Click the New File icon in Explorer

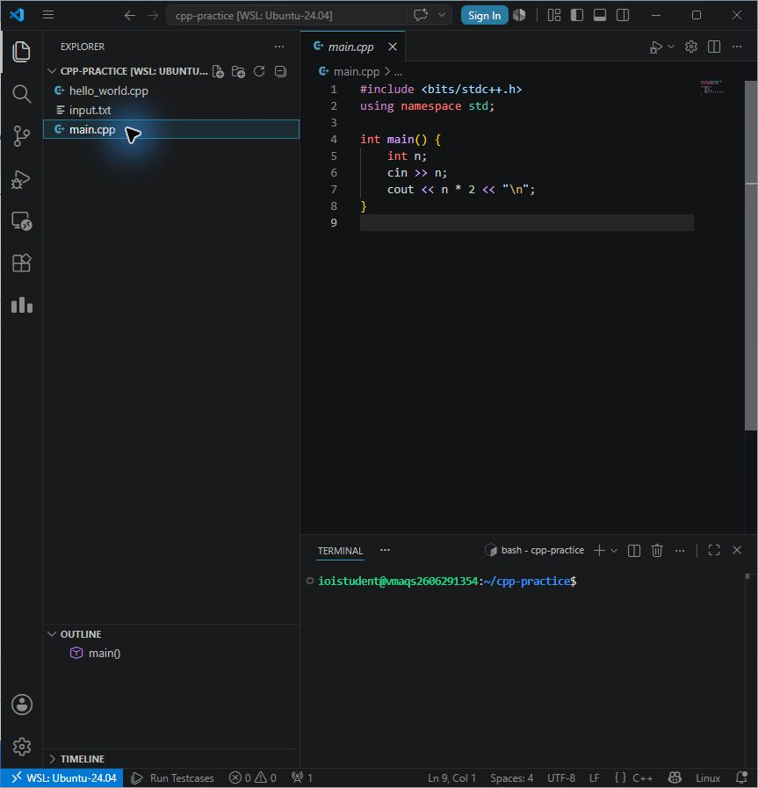(218, 72)
